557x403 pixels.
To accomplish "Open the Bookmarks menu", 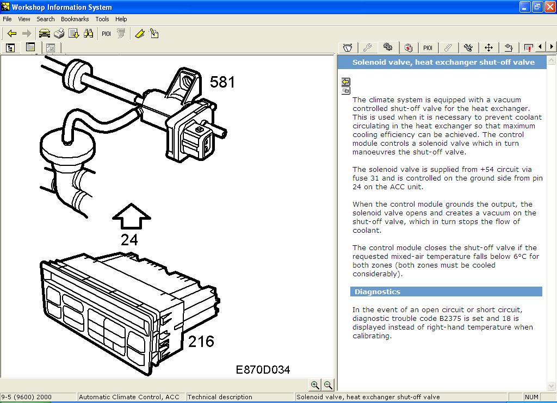I will coord(75,18).
